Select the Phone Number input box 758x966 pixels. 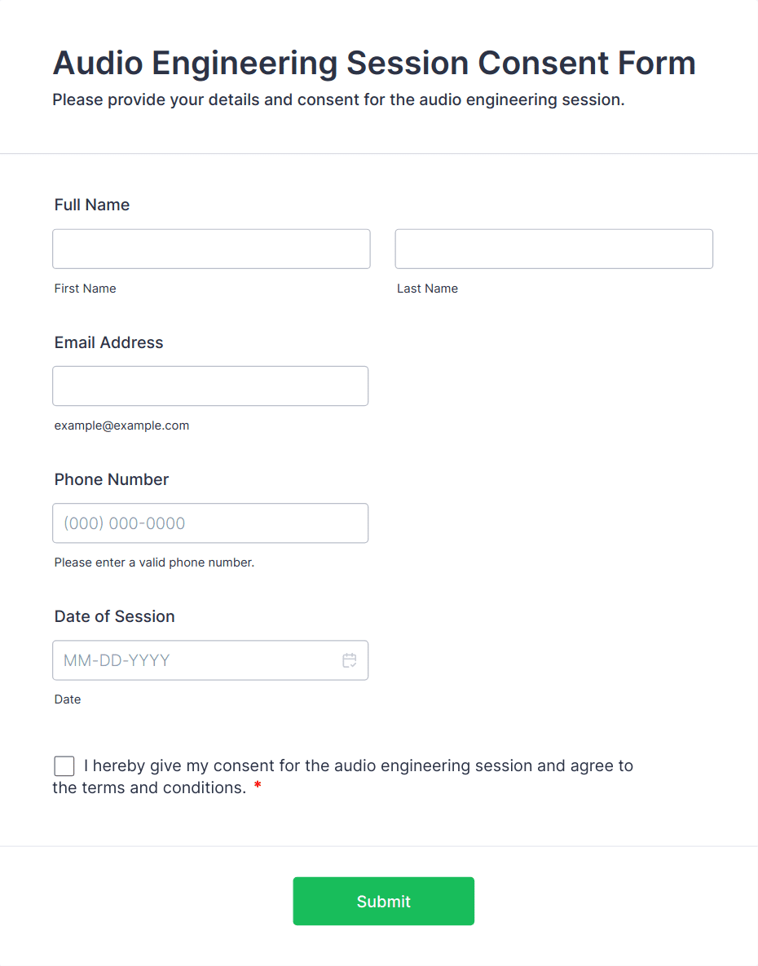coord(210,523)
